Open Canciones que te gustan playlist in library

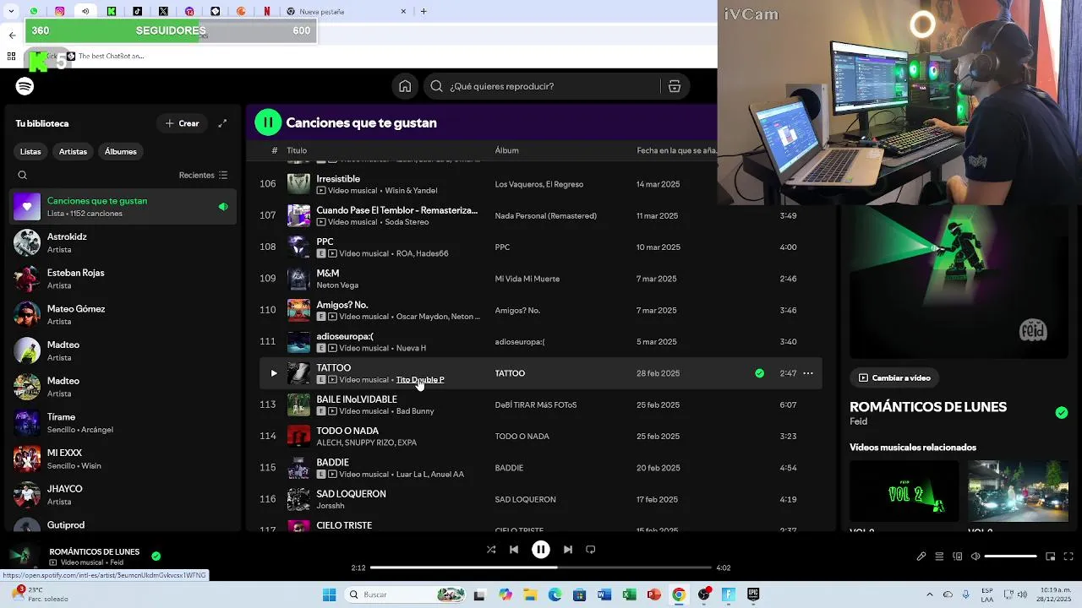[x=123, y=207]
